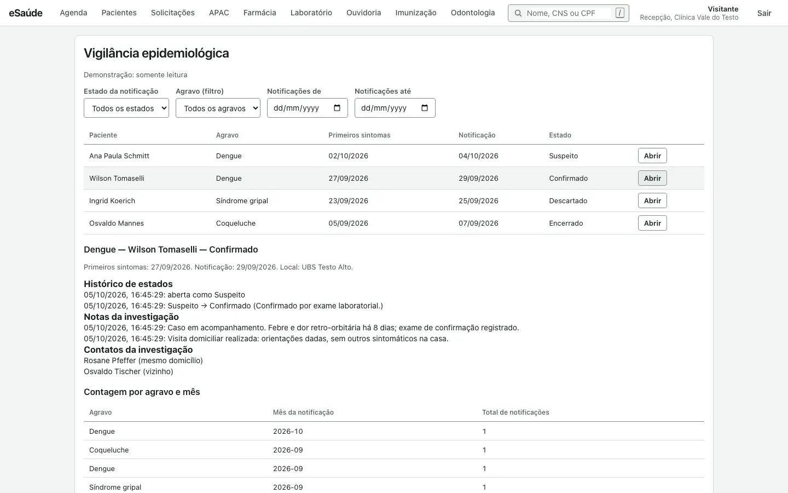Click the Encerrado status cell

click(566, 223)
